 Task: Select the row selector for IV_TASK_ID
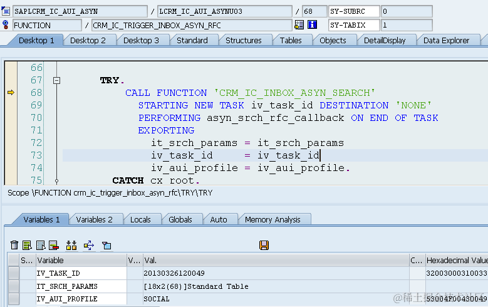pos(14,273)
